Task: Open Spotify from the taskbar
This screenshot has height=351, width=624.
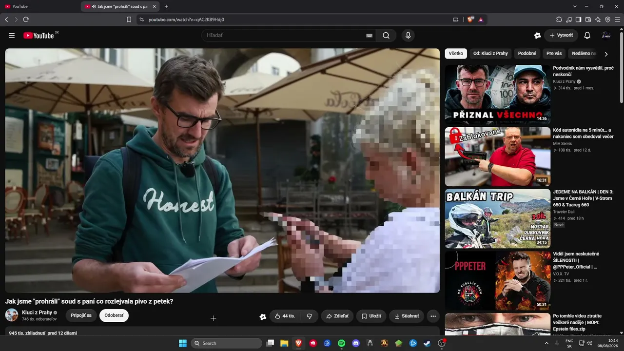Action: (x=342, y=343)
